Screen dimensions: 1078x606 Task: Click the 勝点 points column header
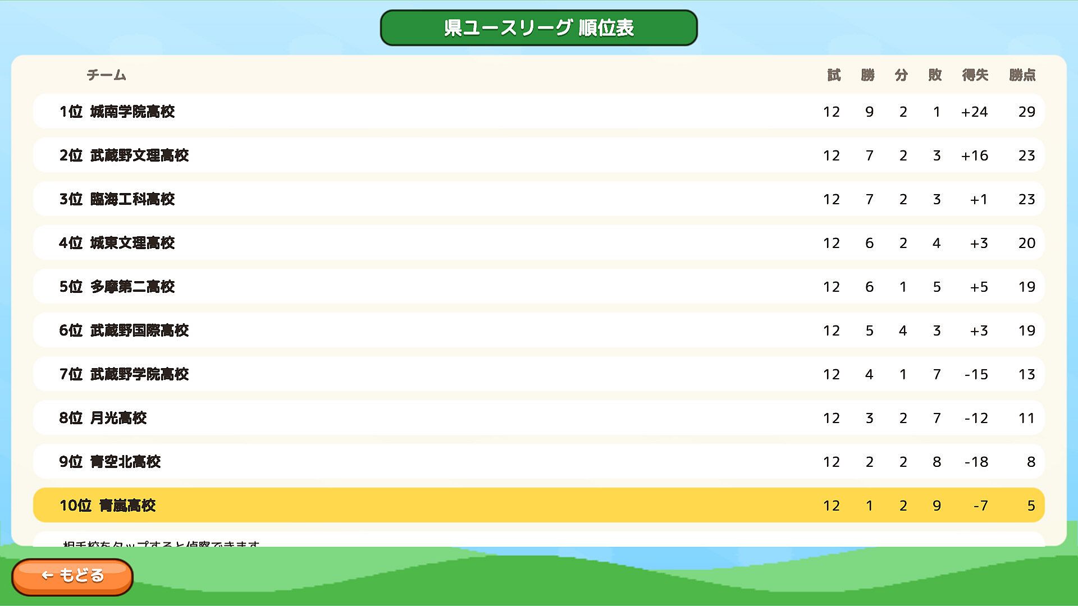[1022, 75]
